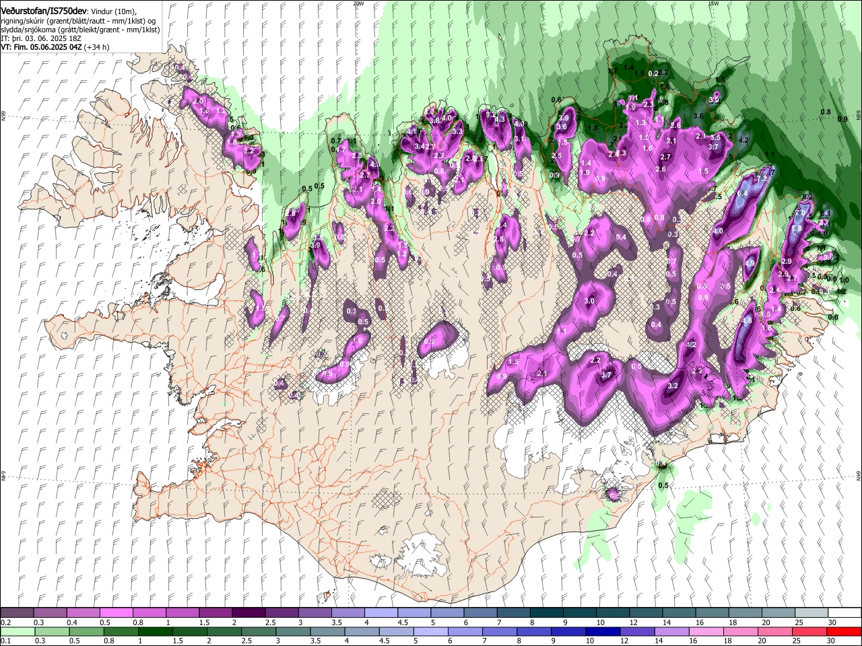Pick the darkest purple 2–2.5 snow legend swatch
Image resolution: width=862 pixels, height=646 pixels.
pyautogui.click(x=248, y=613)
